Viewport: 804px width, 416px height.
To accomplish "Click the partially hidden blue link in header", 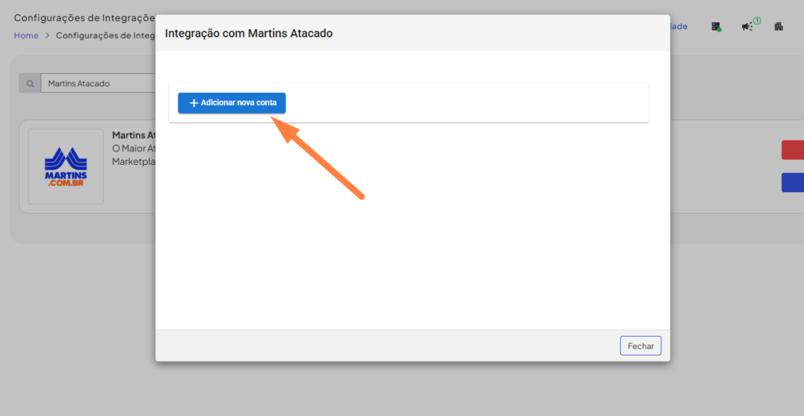I will coord(678,27).
